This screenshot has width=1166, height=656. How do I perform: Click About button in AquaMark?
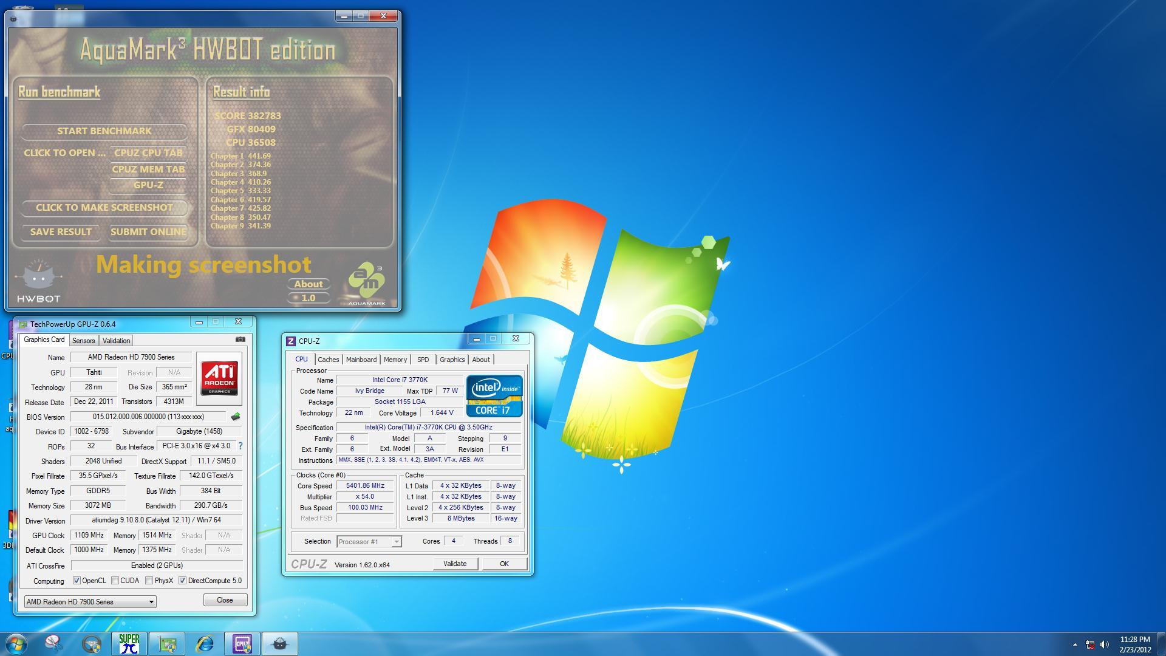[x=309, y=284]
